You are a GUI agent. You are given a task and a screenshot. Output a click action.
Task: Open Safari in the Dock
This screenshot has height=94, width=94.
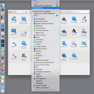coord(3,25)
